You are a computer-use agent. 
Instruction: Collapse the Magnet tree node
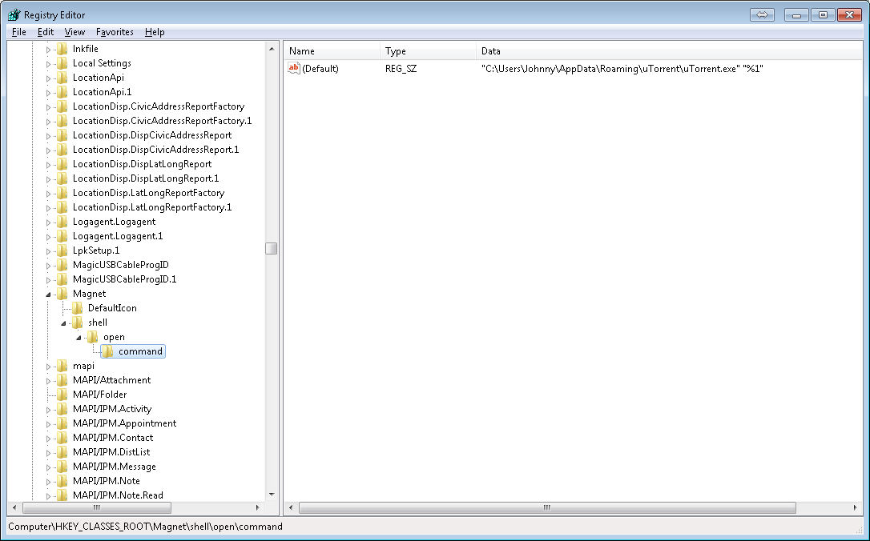(x=50, y=294)
